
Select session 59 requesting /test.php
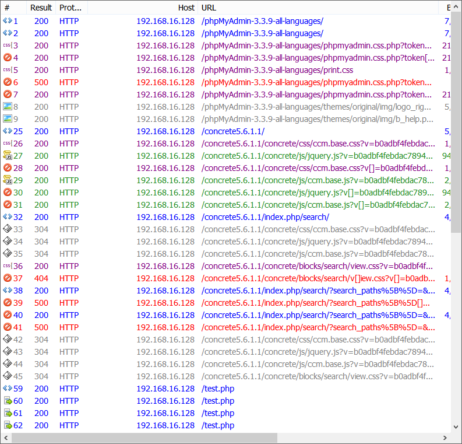(x=218, y=389)
